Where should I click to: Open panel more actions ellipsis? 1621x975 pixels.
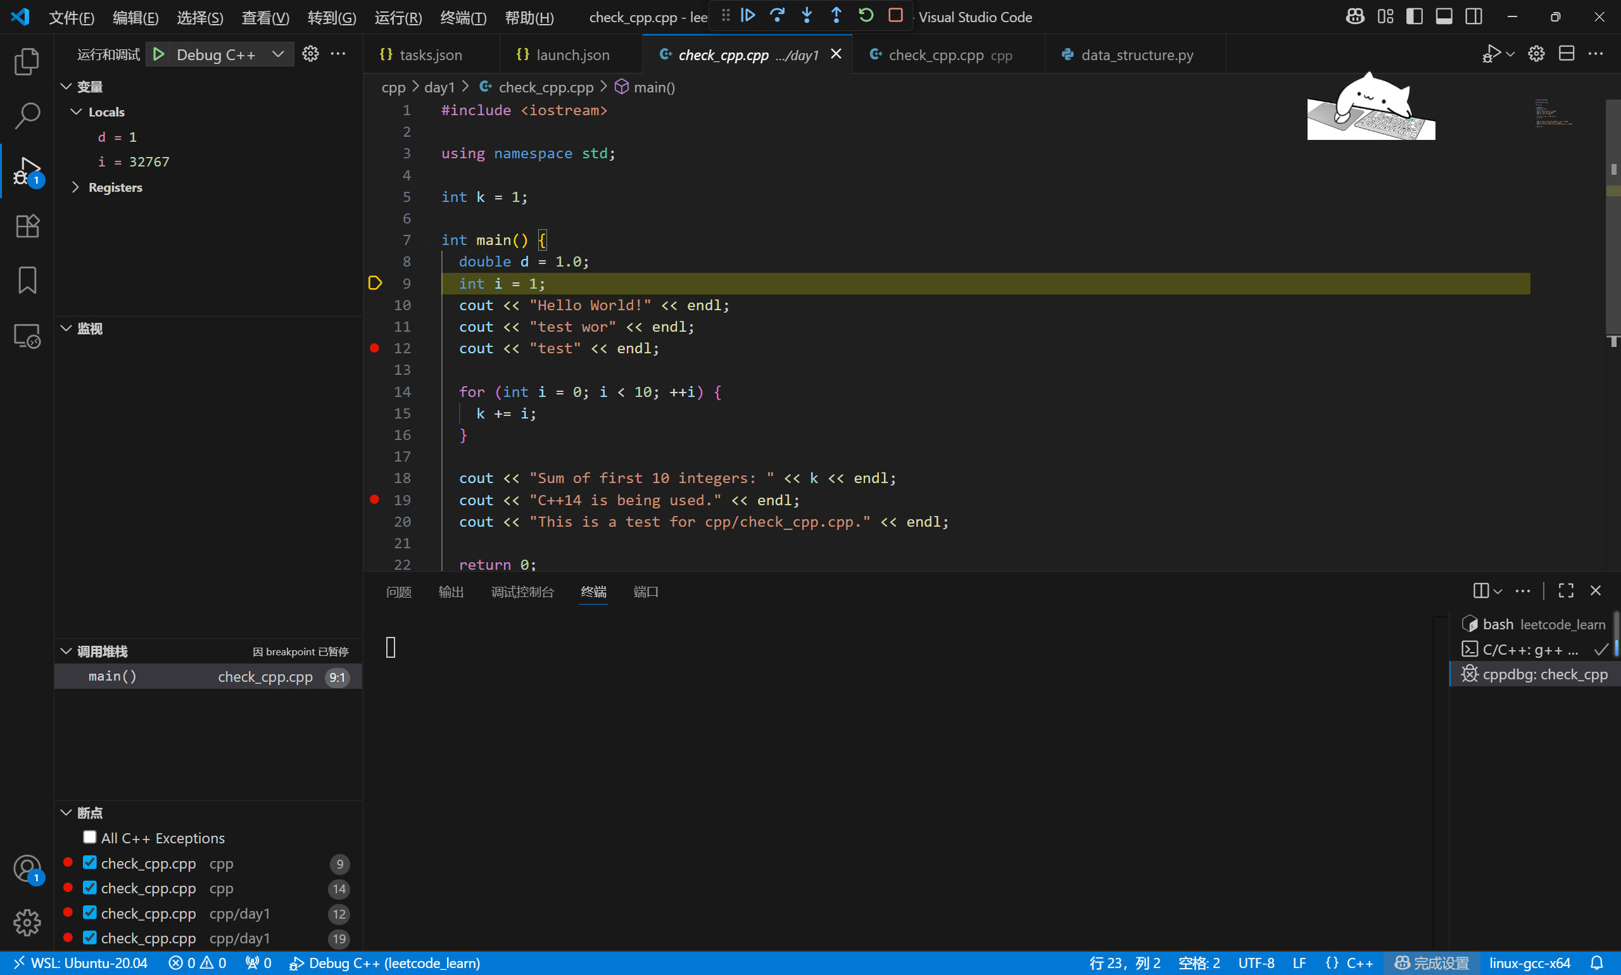click(x=1522, y=591)
